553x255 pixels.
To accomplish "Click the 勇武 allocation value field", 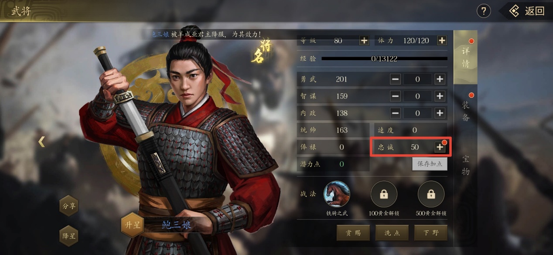I will [417, 79].
